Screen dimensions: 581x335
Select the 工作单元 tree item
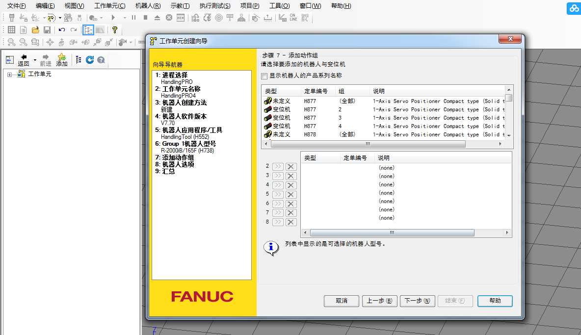(x=40, y=74)
